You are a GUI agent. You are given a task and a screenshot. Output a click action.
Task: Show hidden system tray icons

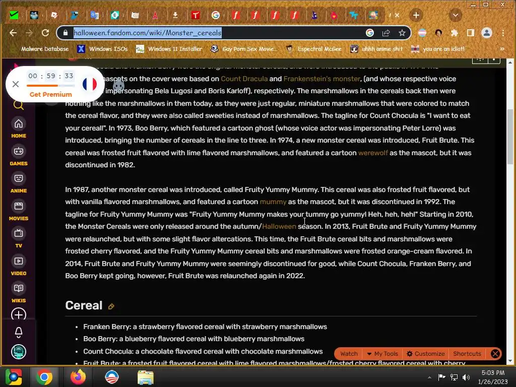pyautogui.click(x=429, y=377)
